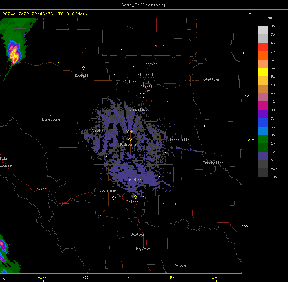Pick the white 70-80 dBZ legend swatch
The image size is (288, 282).
(263, 30)
